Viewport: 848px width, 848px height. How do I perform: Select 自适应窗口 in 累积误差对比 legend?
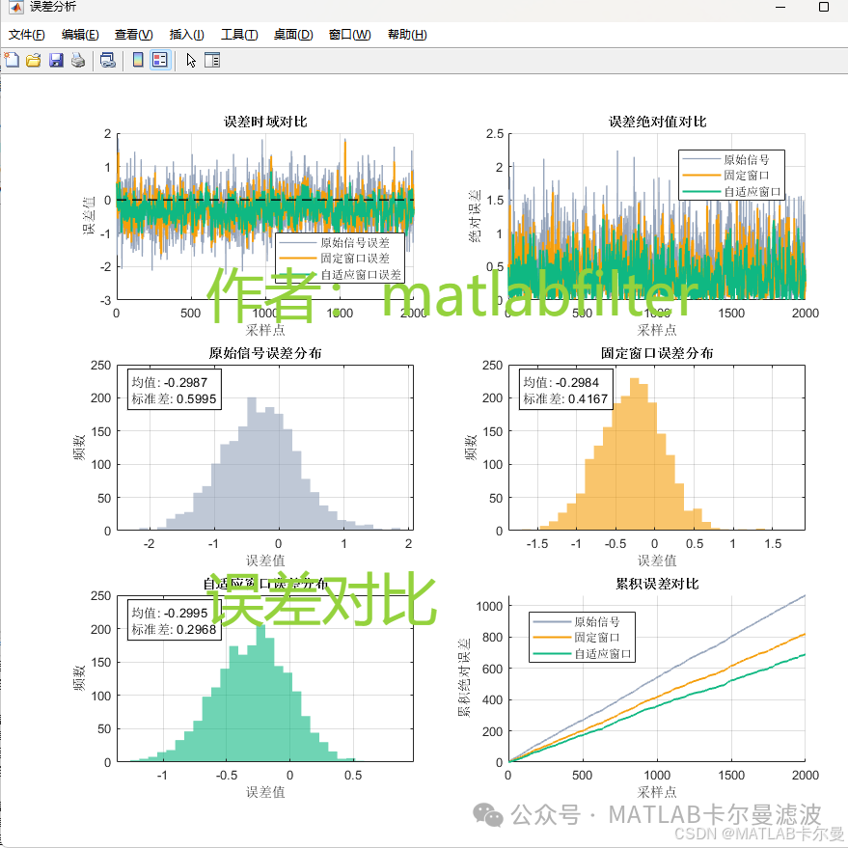[x=603, y=654]
